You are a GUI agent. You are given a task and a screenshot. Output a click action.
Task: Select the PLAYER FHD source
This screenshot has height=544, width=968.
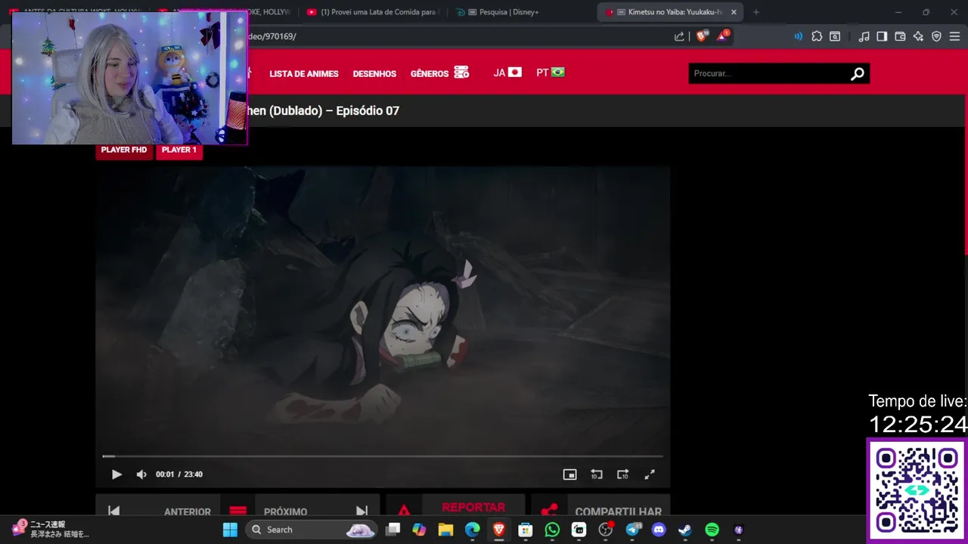click(124, 150)
